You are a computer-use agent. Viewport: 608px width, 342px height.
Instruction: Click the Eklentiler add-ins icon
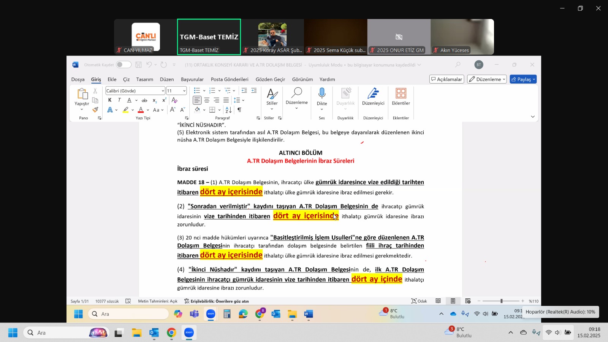(x=401, y=93)
